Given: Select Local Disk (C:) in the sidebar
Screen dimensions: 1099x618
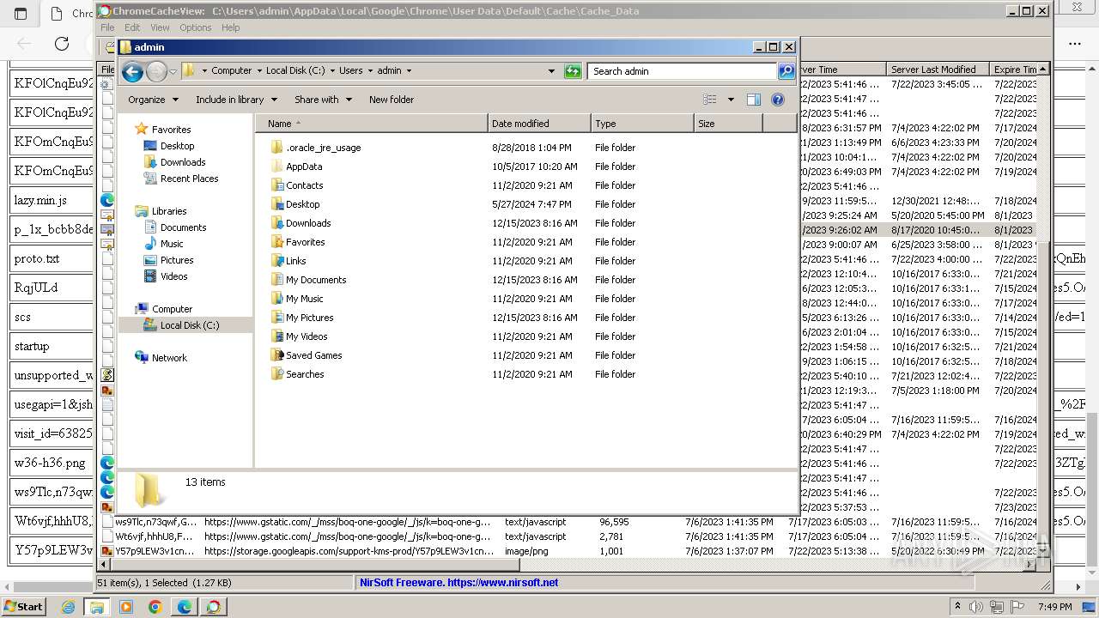Looking at the screenshot, I should (x=189, y=325).
